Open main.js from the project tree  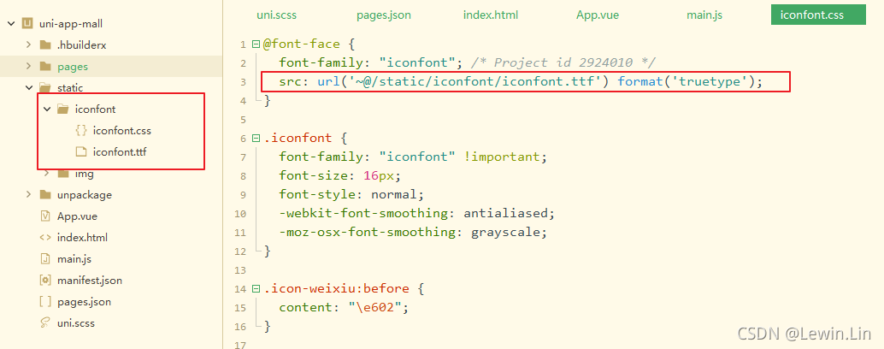(x=74, y=259)
